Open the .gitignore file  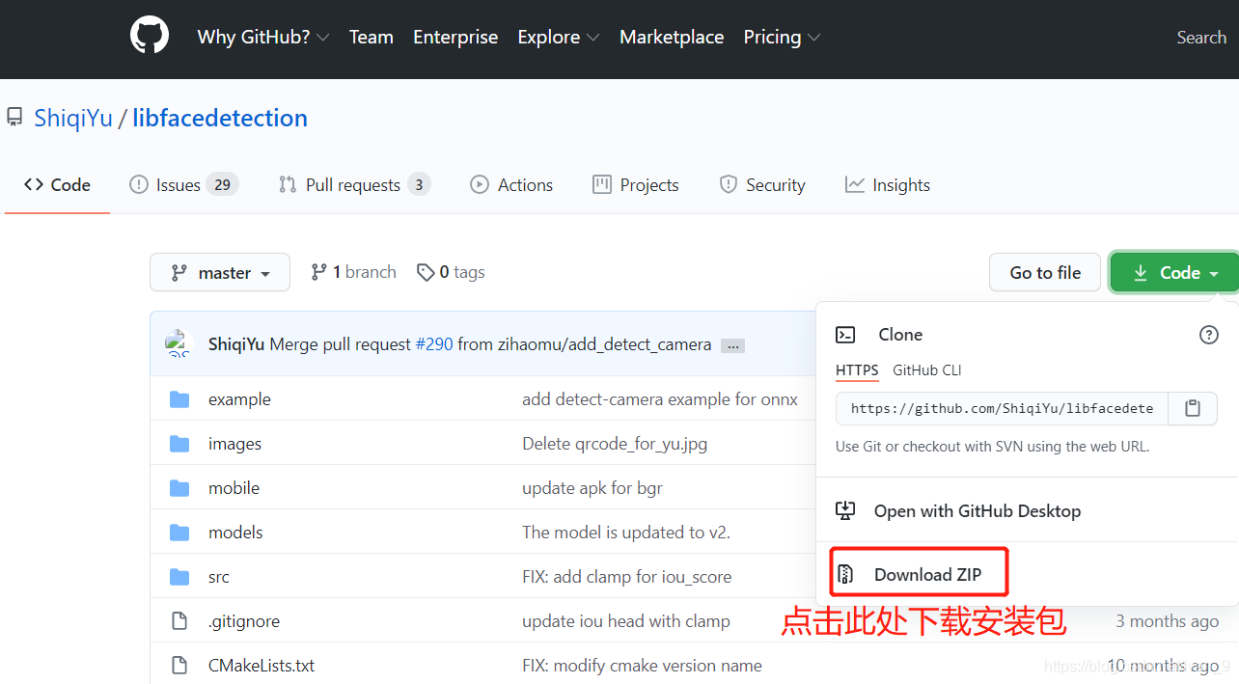point(244,621)
